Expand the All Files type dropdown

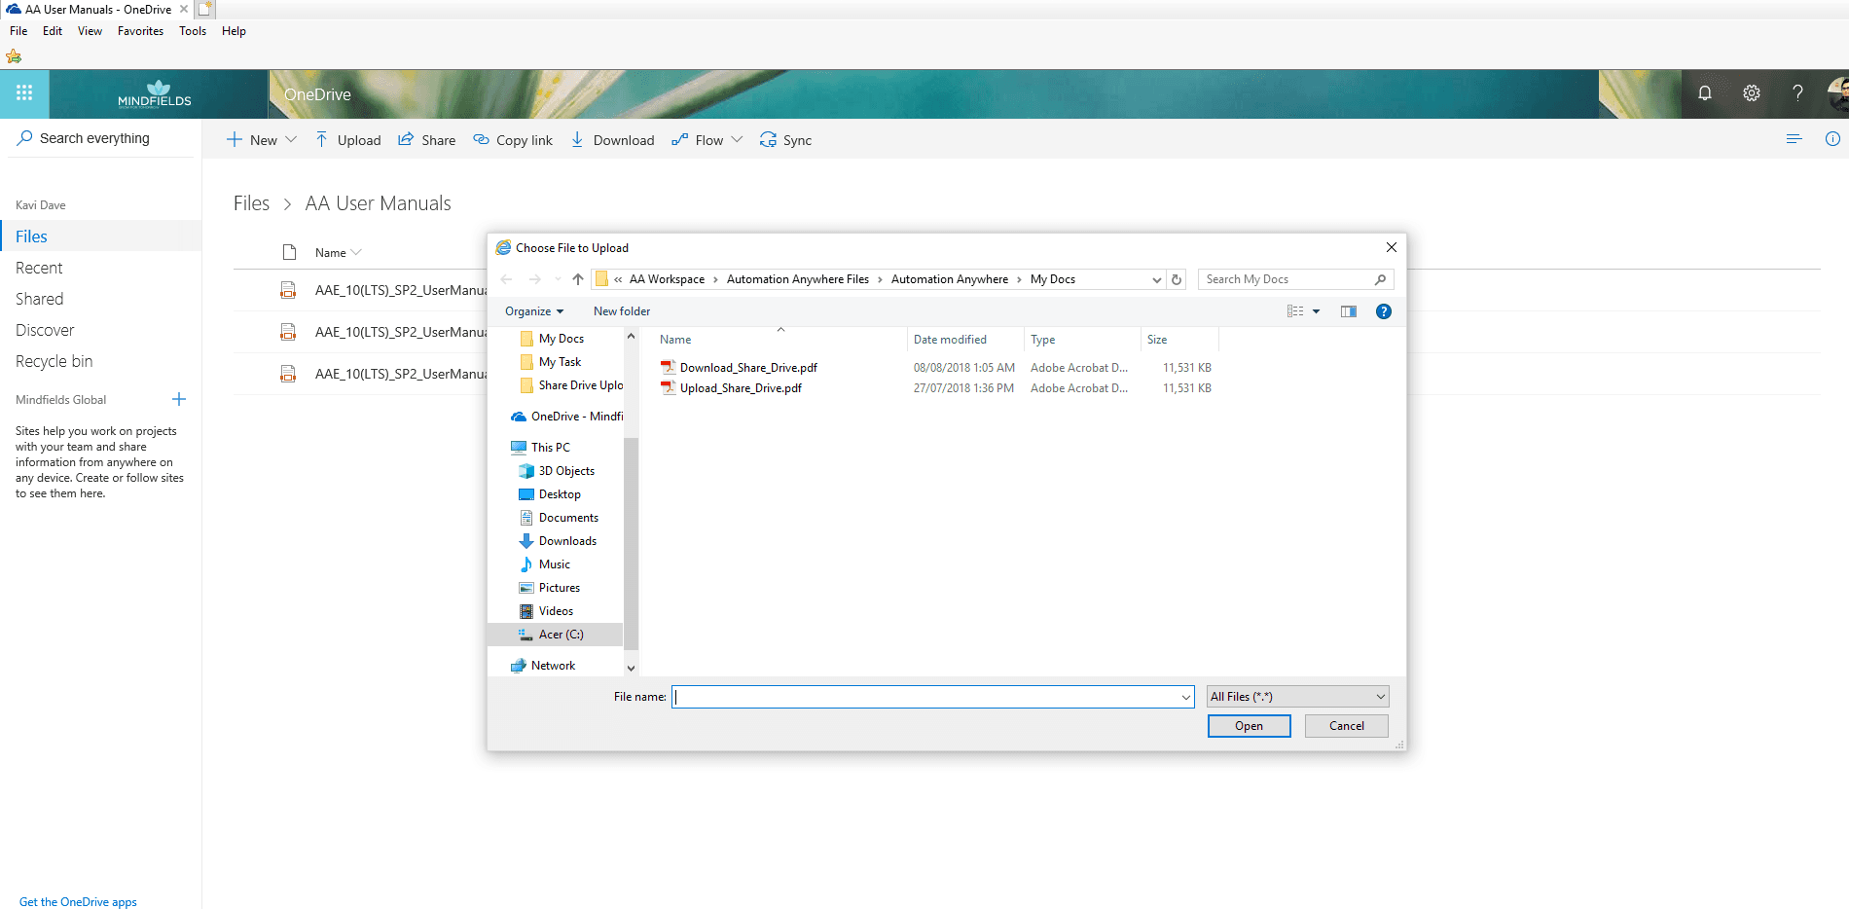click(1298, 697)
